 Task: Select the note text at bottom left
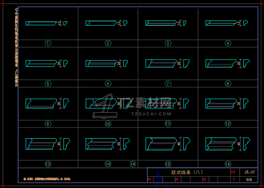tap(47, 179)
